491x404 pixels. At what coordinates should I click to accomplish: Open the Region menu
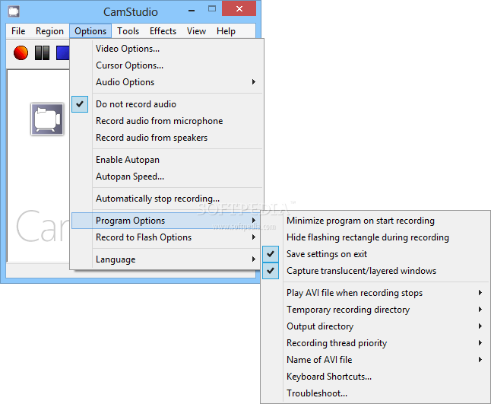(49, 31)
